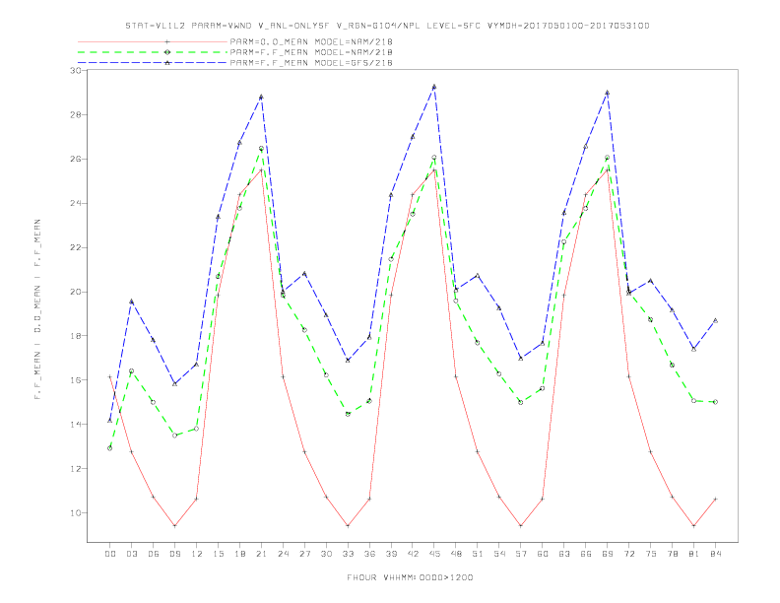Click the blue dashed legend line sample

153,63
